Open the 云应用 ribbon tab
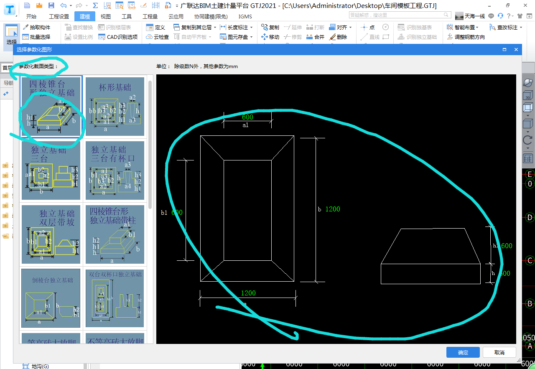Screen dimensions: 535x369 176,16
